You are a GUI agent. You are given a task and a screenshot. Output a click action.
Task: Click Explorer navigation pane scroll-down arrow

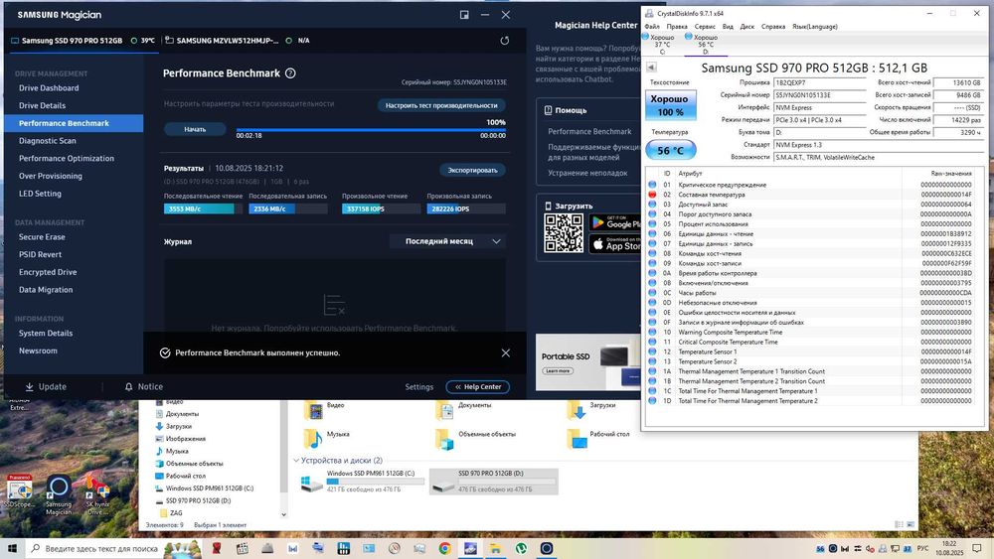coord(283,514)
